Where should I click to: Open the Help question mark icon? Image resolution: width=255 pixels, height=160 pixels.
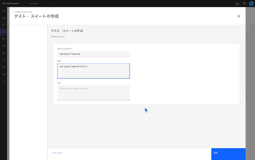pos(244,3)
